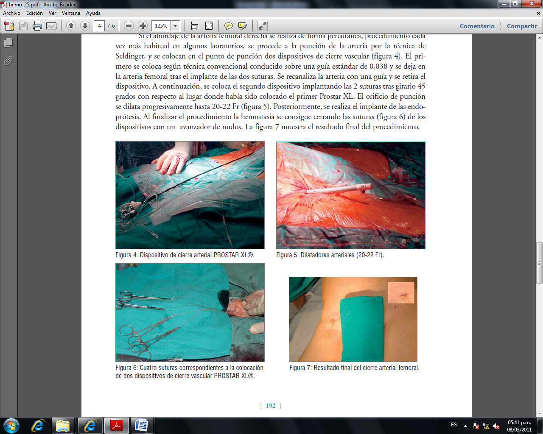Add a sticky note comment
The height and width of the screenshot is (434, 543).
228,26
